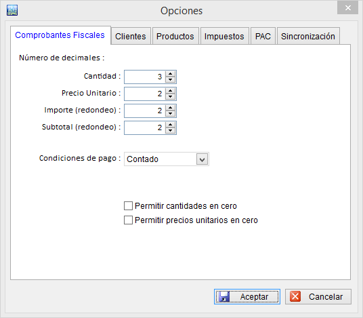Discard changes with Cancelar button

pos(318,297)
